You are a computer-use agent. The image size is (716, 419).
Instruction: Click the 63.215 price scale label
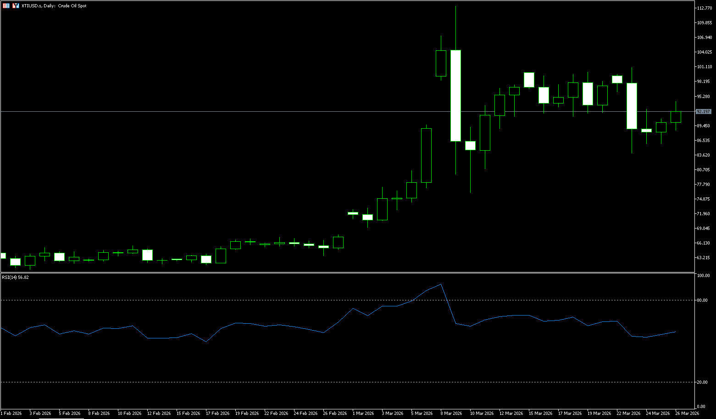pos(703,258)
